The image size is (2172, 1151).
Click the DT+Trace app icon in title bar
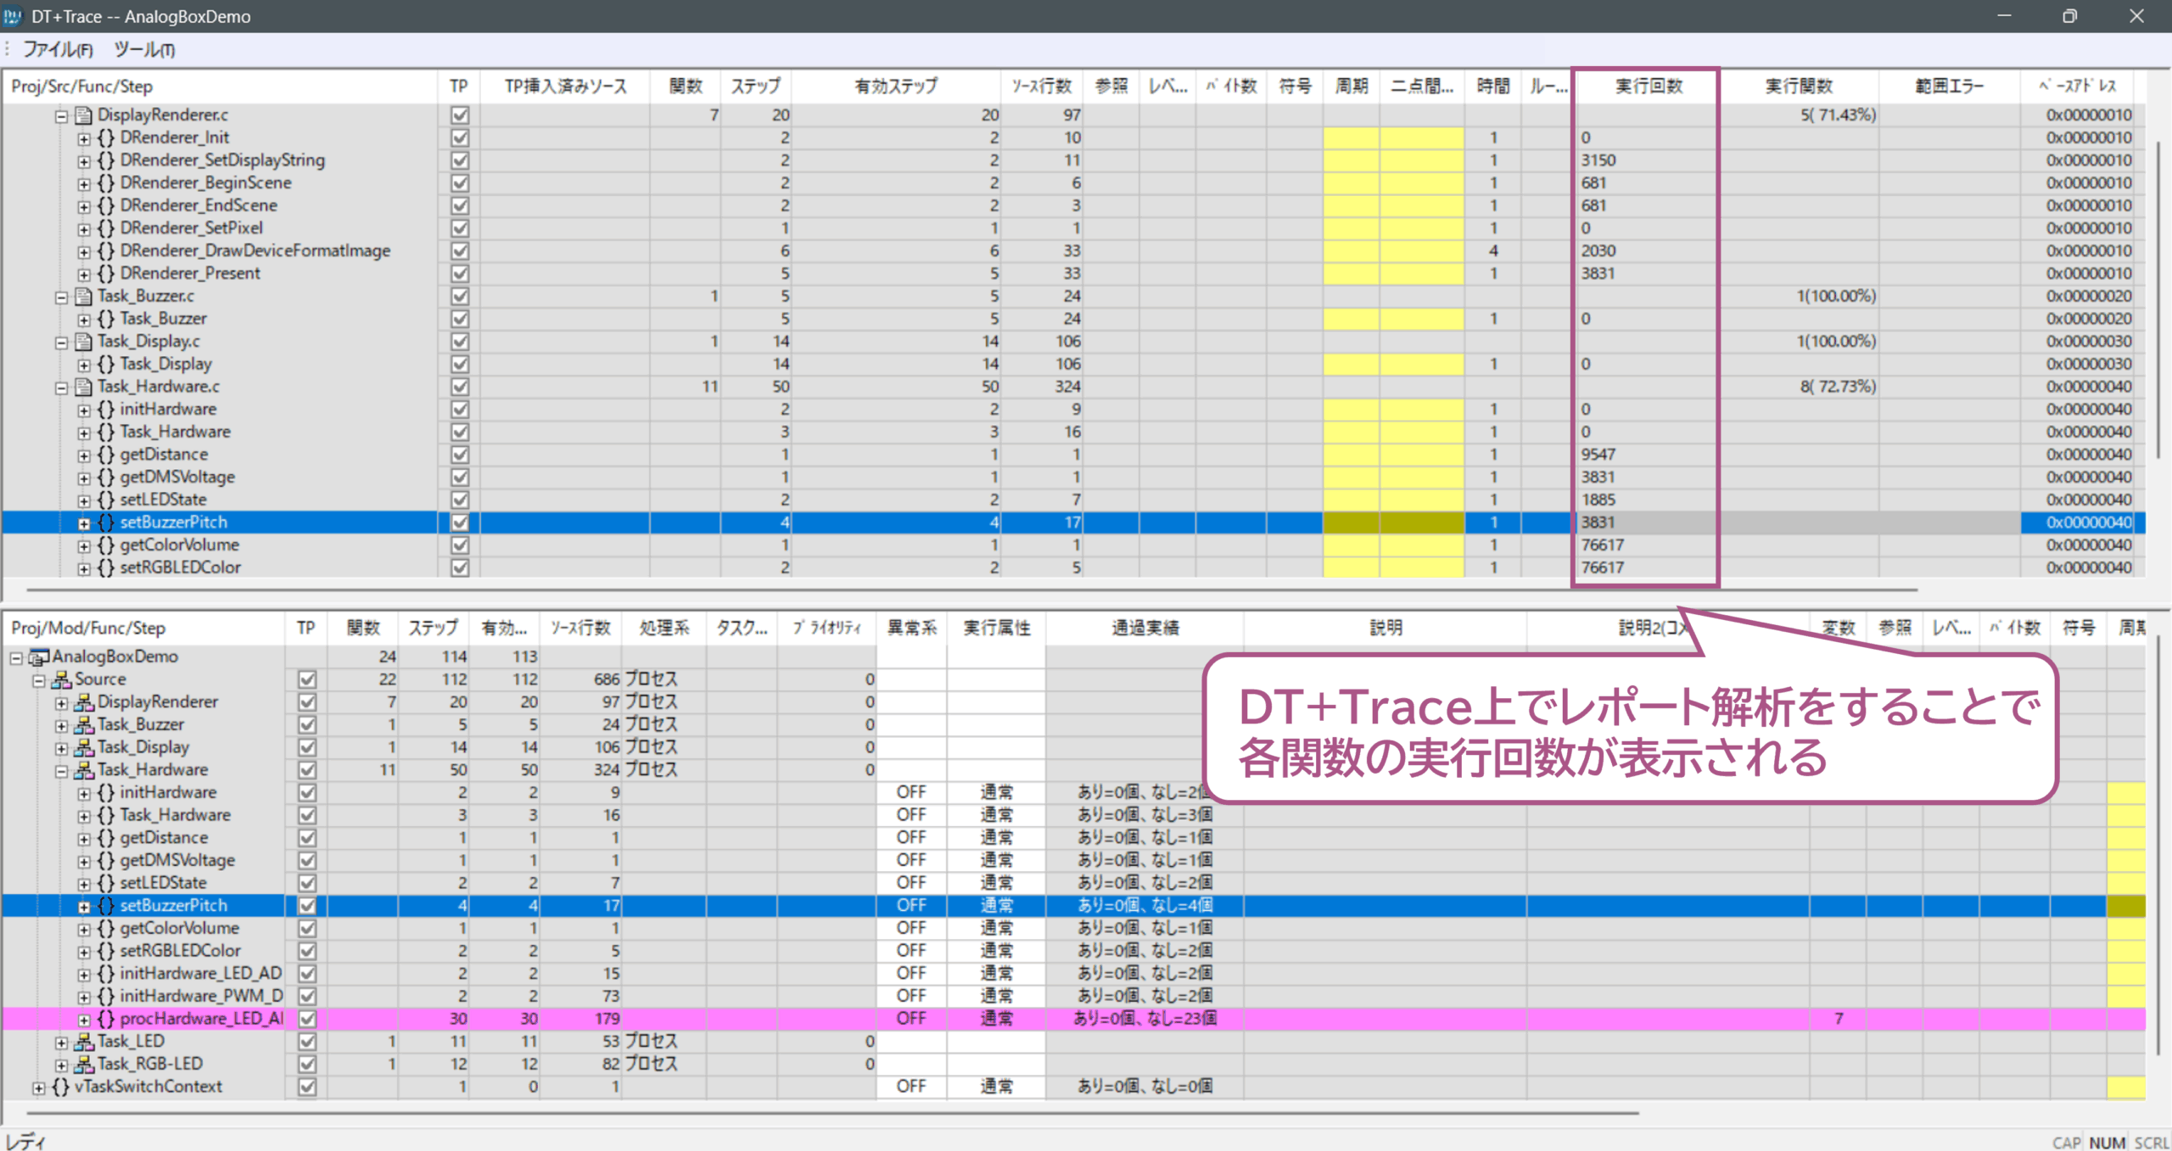click(x=13, y=16)
